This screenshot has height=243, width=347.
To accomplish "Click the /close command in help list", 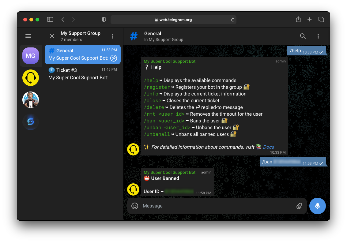I will click(x=153, y=101).
